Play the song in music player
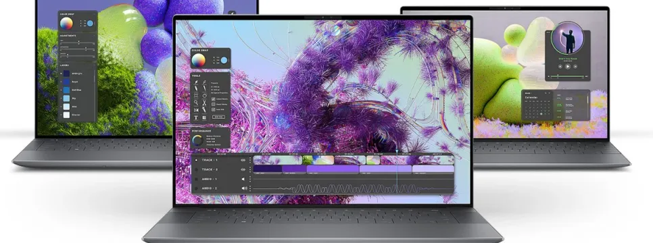Image resolution: width=653 pixels, height=243 pixels. click(568, 66)
